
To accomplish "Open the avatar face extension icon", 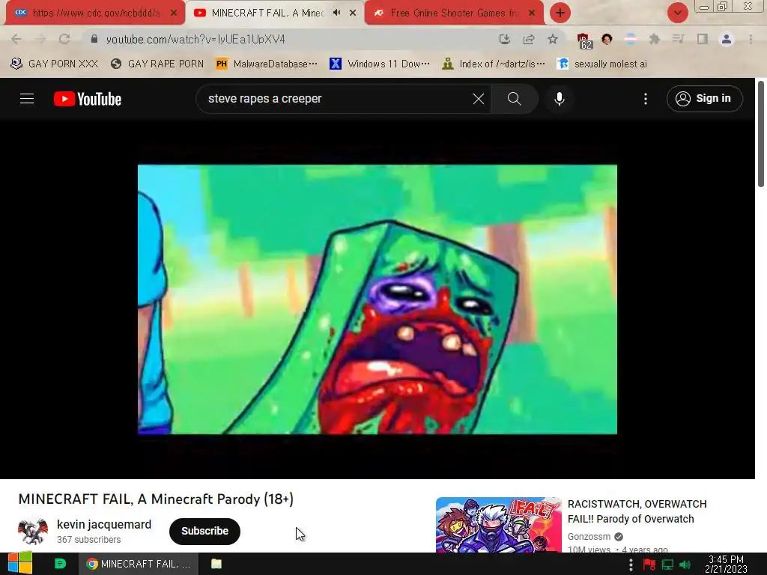I will click(x=607, y=39).
